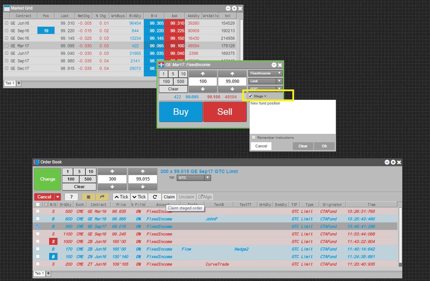The height and width of the screenshot is (281, 430).
Task: Click the GE Mar17 order ticket icon
Action: click(161, 65)
